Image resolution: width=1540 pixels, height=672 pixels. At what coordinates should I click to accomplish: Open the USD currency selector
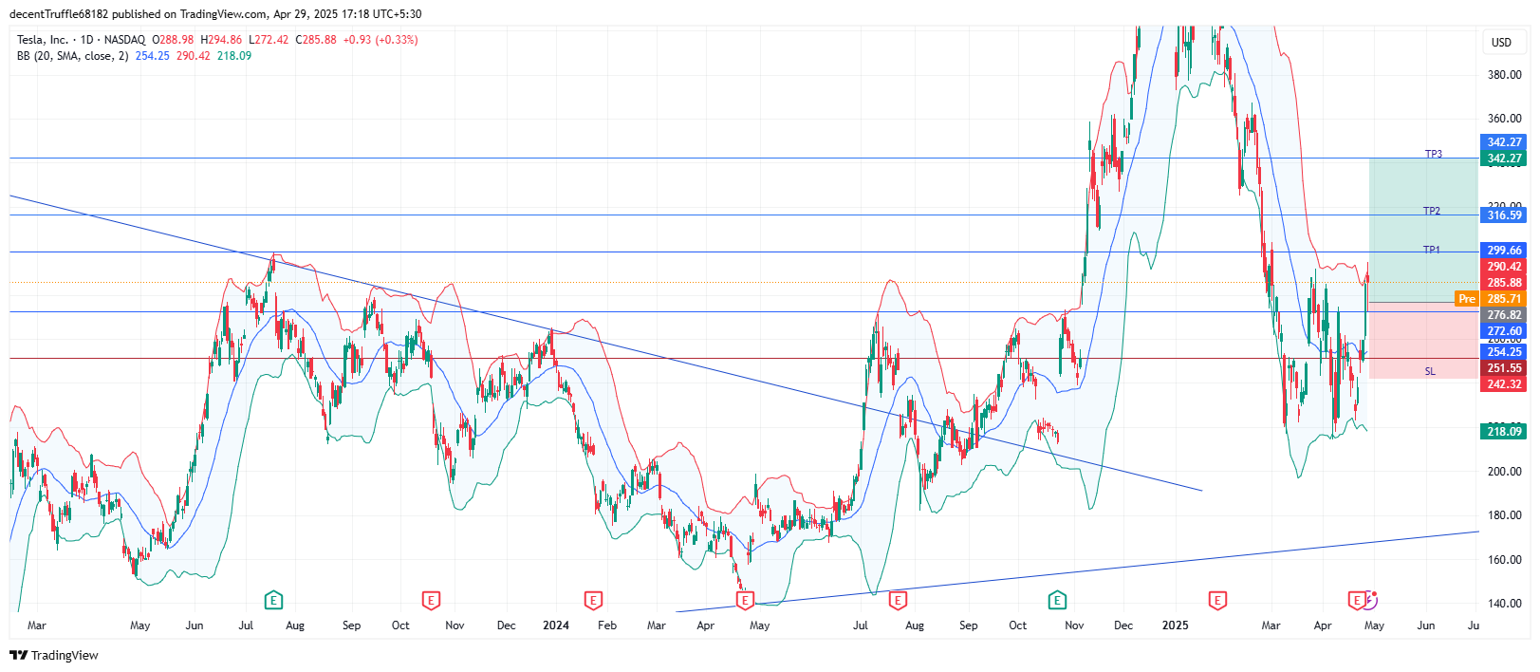1501,42
